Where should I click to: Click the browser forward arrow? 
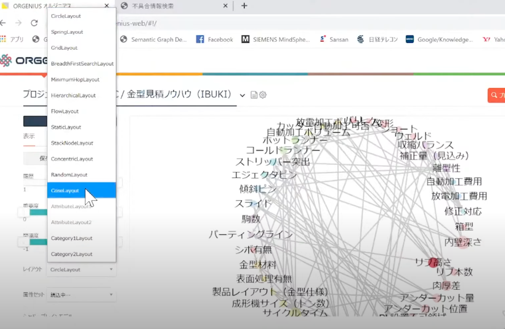19,23
